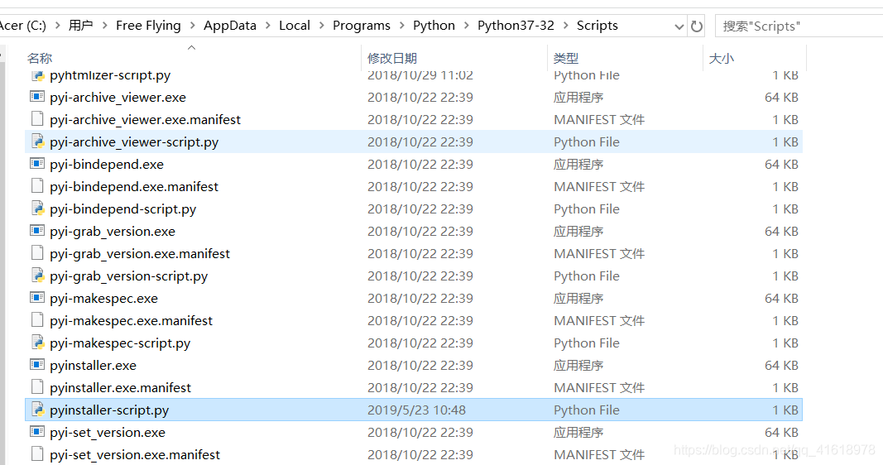
Task: Select file name pyi-grab_version.exe.manifest
Action: (140, 254)
